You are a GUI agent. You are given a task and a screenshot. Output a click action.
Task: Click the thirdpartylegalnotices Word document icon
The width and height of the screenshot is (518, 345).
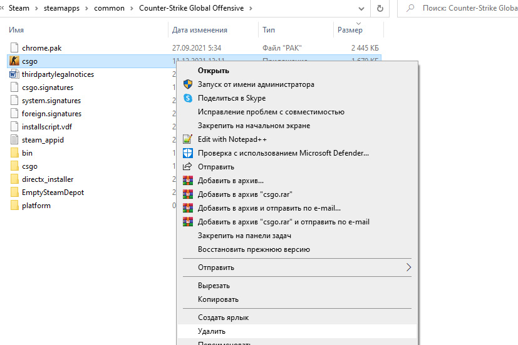pos(14,74)
